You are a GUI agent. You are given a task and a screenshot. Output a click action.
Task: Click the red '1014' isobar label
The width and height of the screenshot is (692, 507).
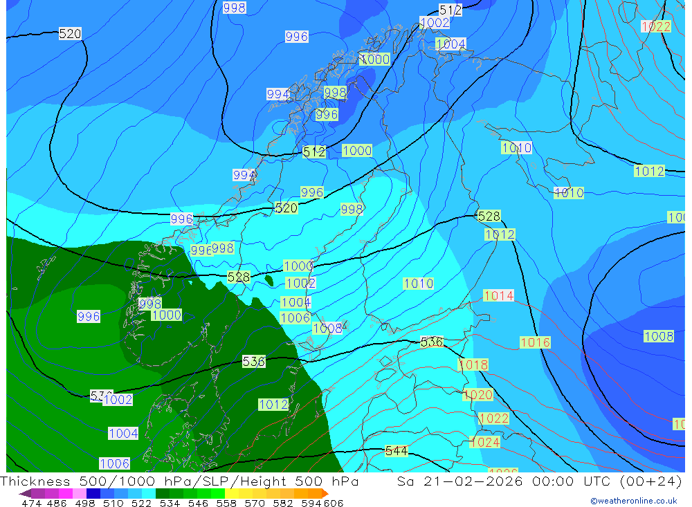click(x=499, y=295)
